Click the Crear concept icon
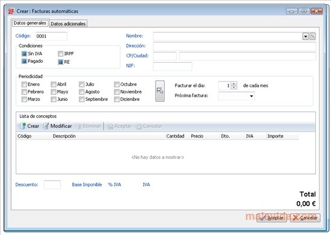Image resolution: width=331 pixels, height=235 pixels. (x=23, y=126)
